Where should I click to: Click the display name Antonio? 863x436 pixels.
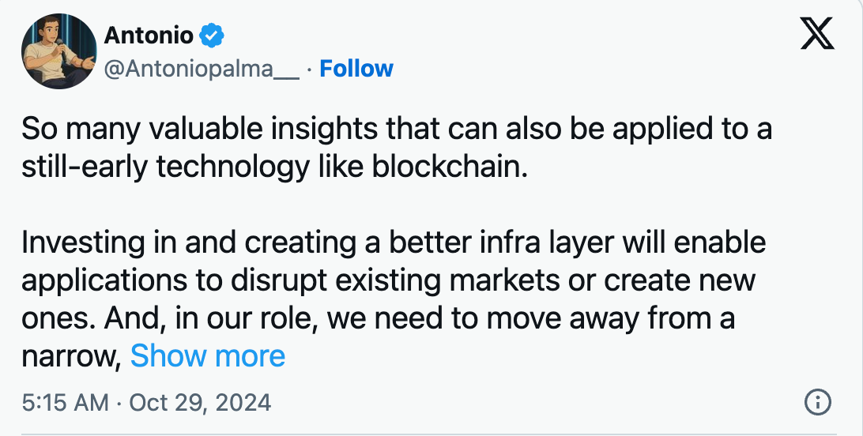[x=148, y=36]
